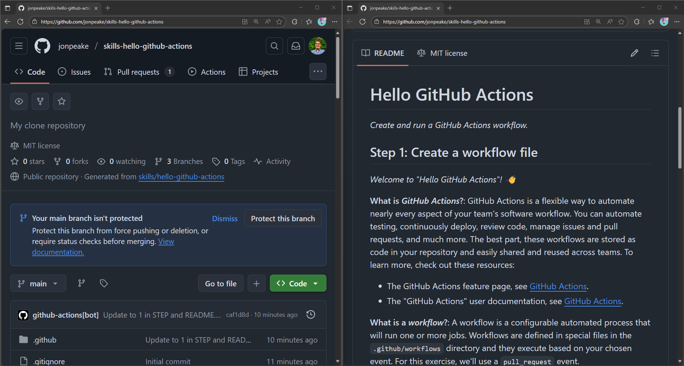Open the hamburger navigation menu

(x=19, y=46)
